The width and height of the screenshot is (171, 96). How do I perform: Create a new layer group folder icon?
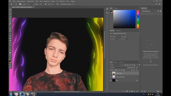pos(132,91)
